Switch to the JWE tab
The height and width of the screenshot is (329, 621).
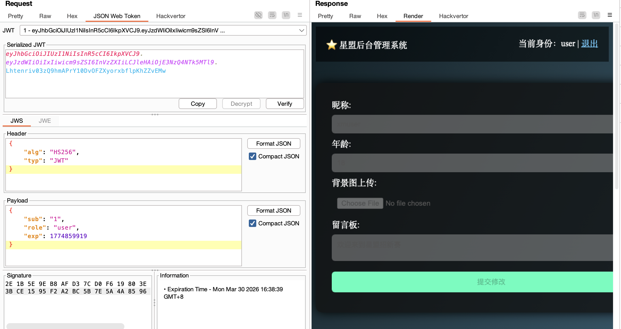click(45, 121)
